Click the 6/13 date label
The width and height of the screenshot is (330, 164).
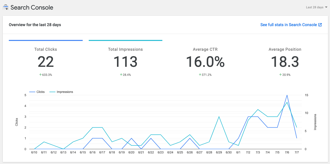(x=63, y=152)
